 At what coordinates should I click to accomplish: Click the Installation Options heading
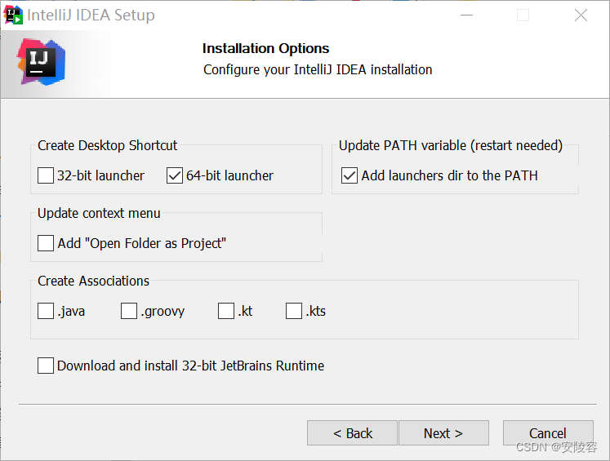(x=265, y=48)
